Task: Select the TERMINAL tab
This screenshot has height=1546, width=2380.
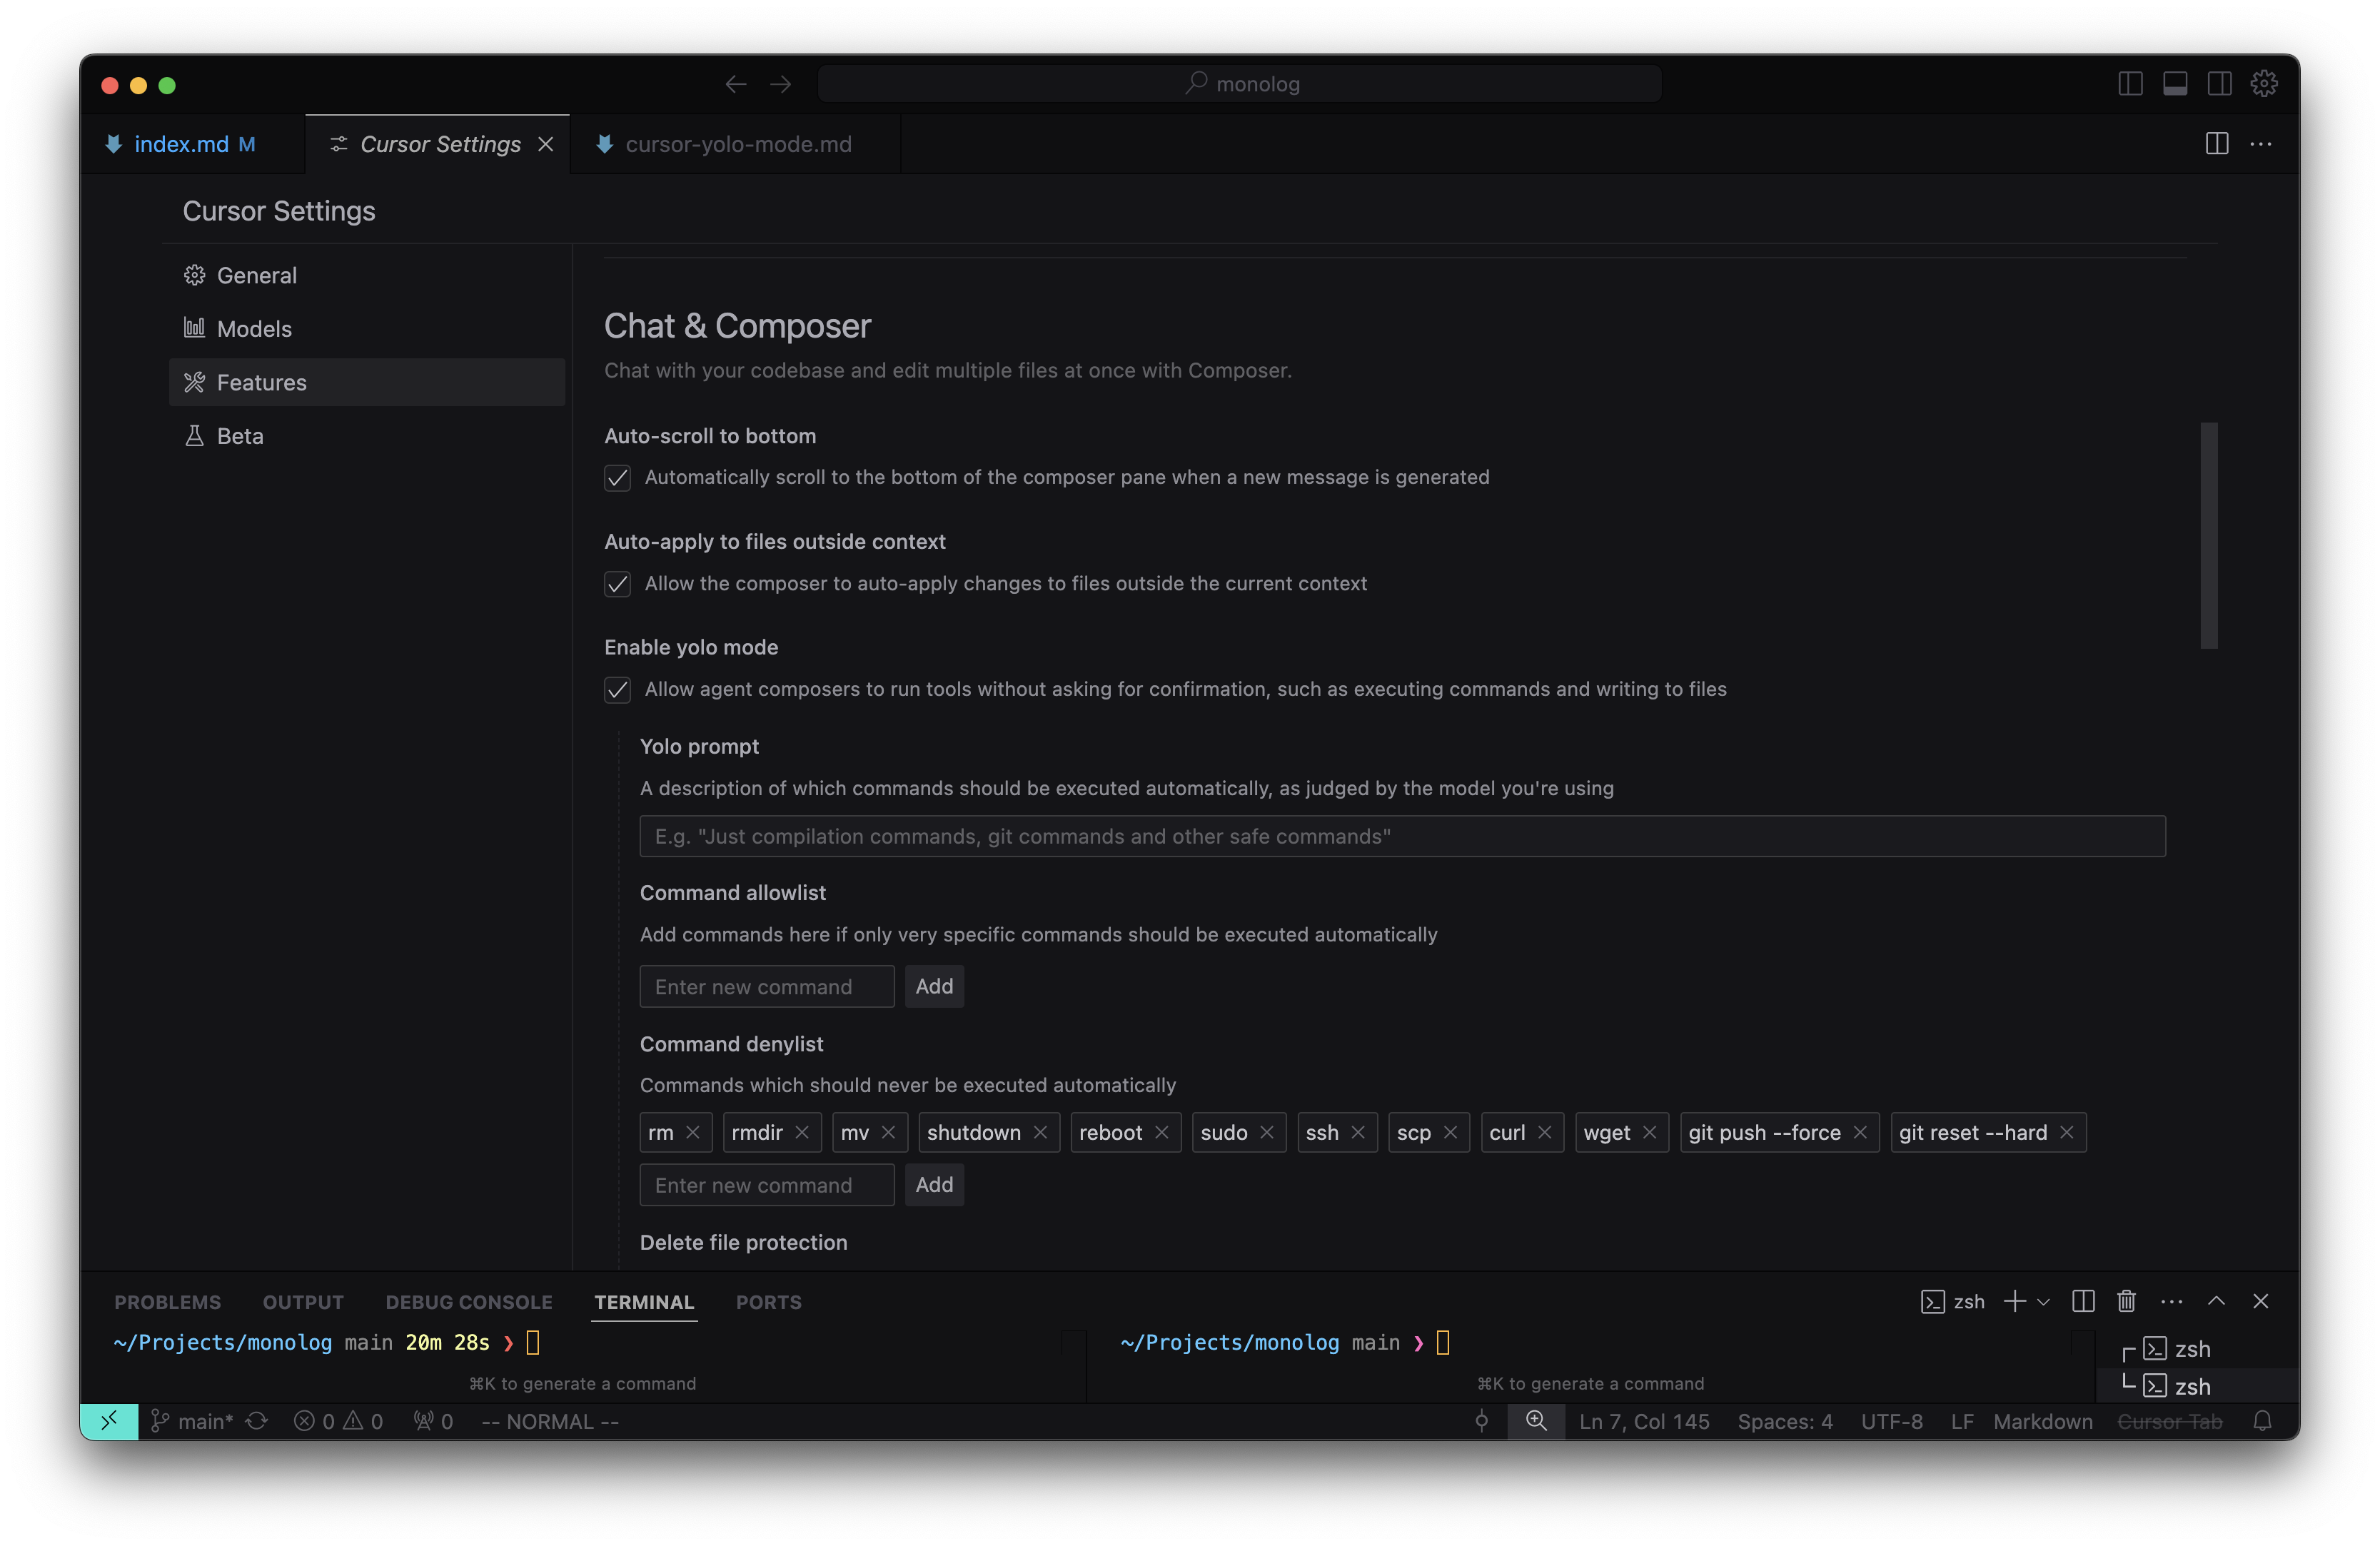Action: coord(644,1301)
